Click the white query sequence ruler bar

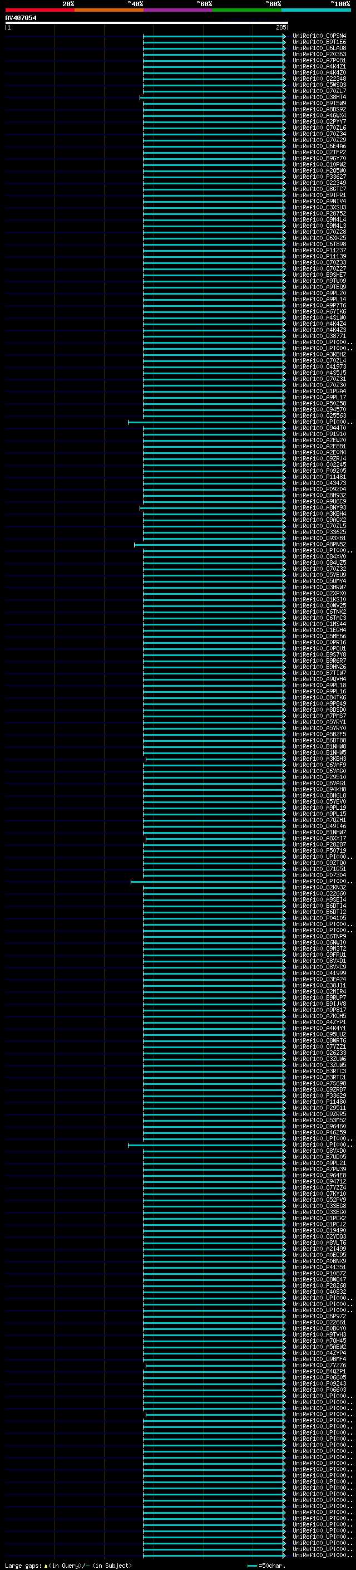147,22
